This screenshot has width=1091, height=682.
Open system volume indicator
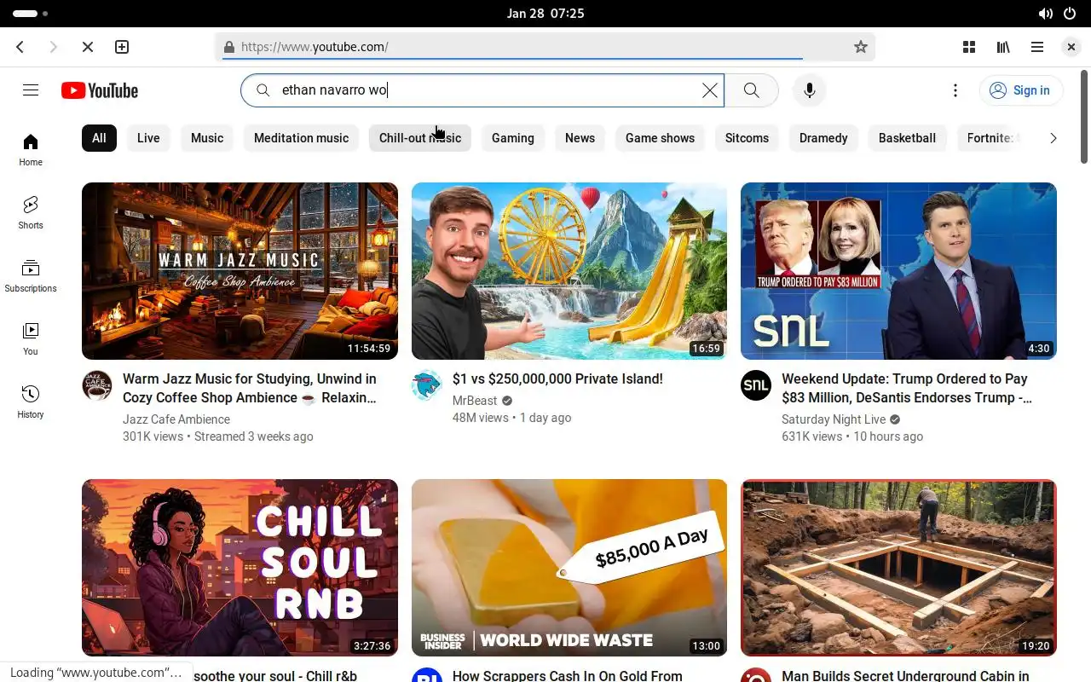click(x=1046, y=14)
